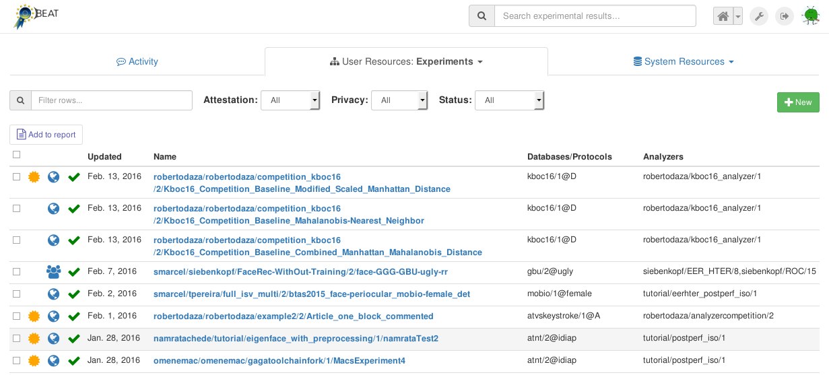The width and height of the screenshot is (829, 375).
Task: Open settings via the wrench icon
Action: 759,16
